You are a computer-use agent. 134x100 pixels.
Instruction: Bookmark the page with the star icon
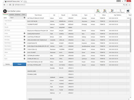126,5
